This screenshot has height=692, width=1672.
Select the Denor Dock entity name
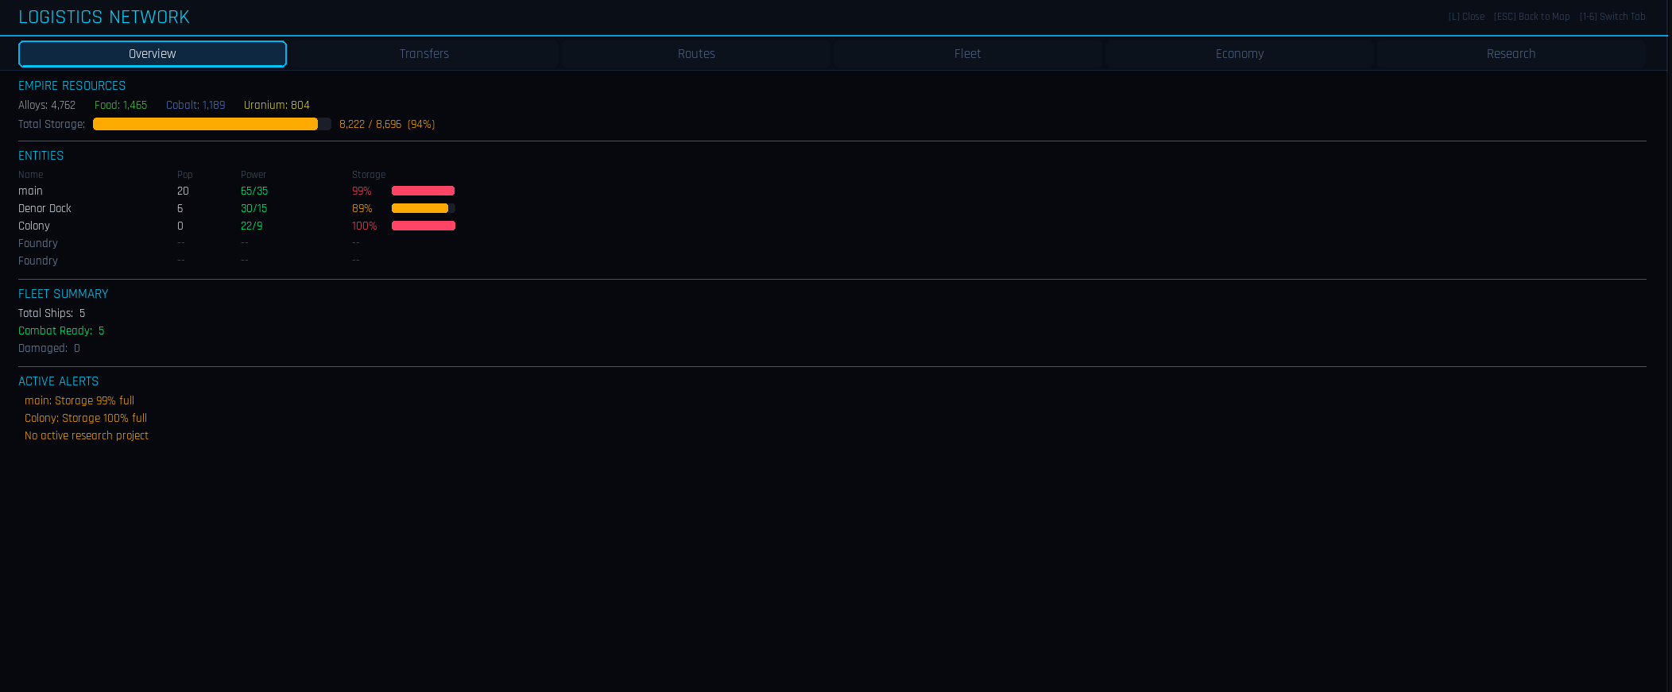coord(45,208)
